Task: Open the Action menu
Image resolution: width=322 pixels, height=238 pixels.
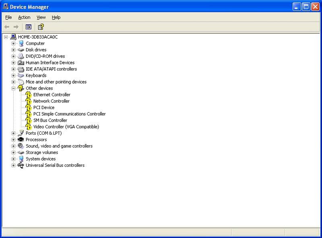Action: pos(24,17)
